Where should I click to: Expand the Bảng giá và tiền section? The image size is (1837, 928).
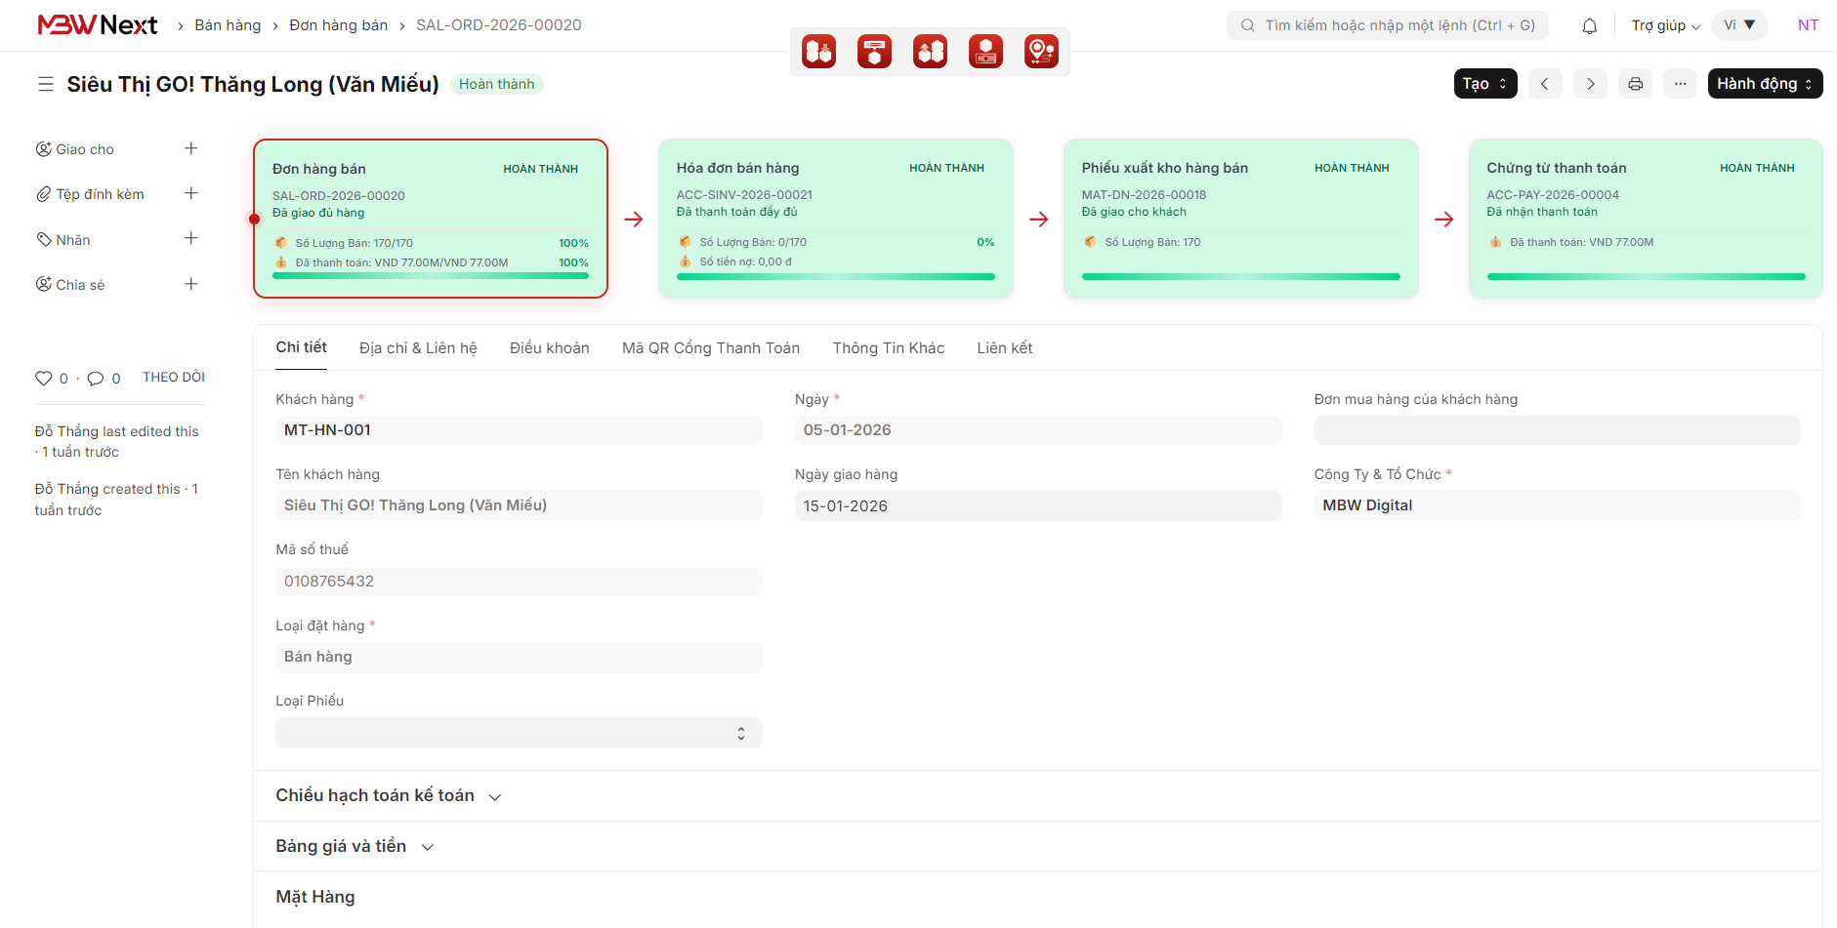point(354,847)
